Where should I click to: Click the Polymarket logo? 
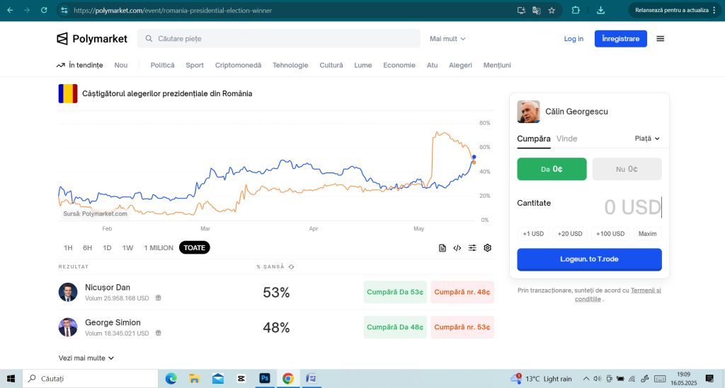tap(92, 39)
